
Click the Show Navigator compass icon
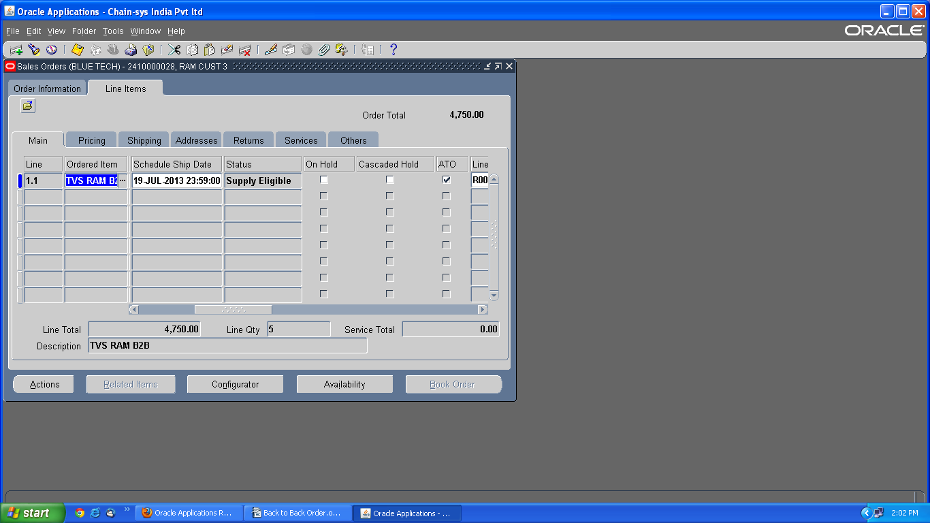tap(52, 50)
